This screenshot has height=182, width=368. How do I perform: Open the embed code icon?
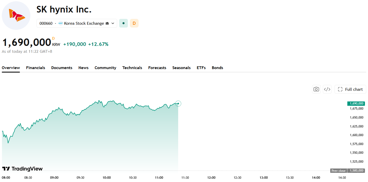[x=327, y=89]
